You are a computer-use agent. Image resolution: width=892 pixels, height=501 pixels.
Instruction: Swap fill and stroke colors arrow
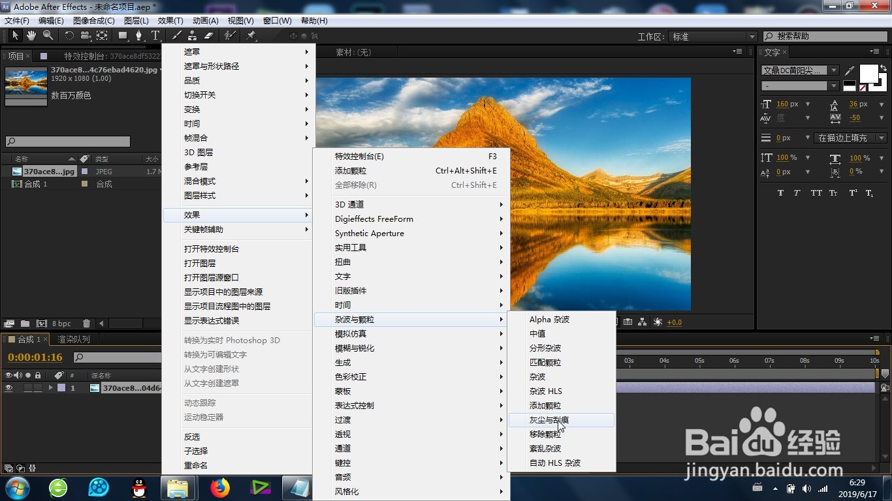(884, 68)
